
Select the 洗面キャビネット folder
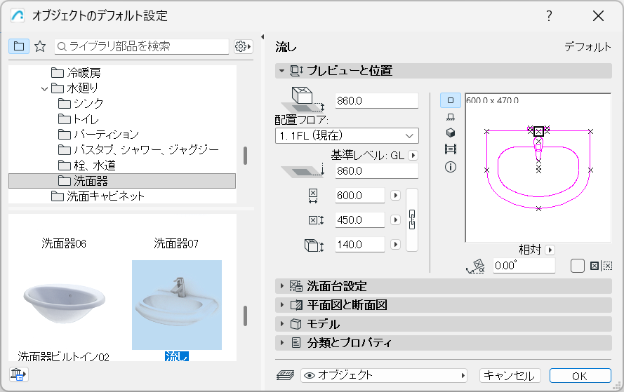(x=98, y=196)
